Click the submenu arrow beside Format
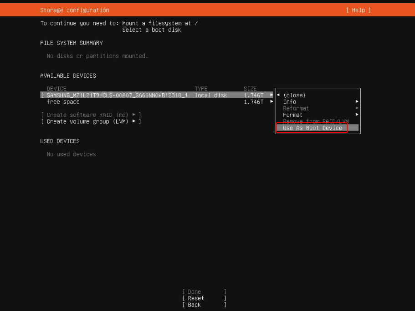 pyautogui.click(x=357, y=115)
